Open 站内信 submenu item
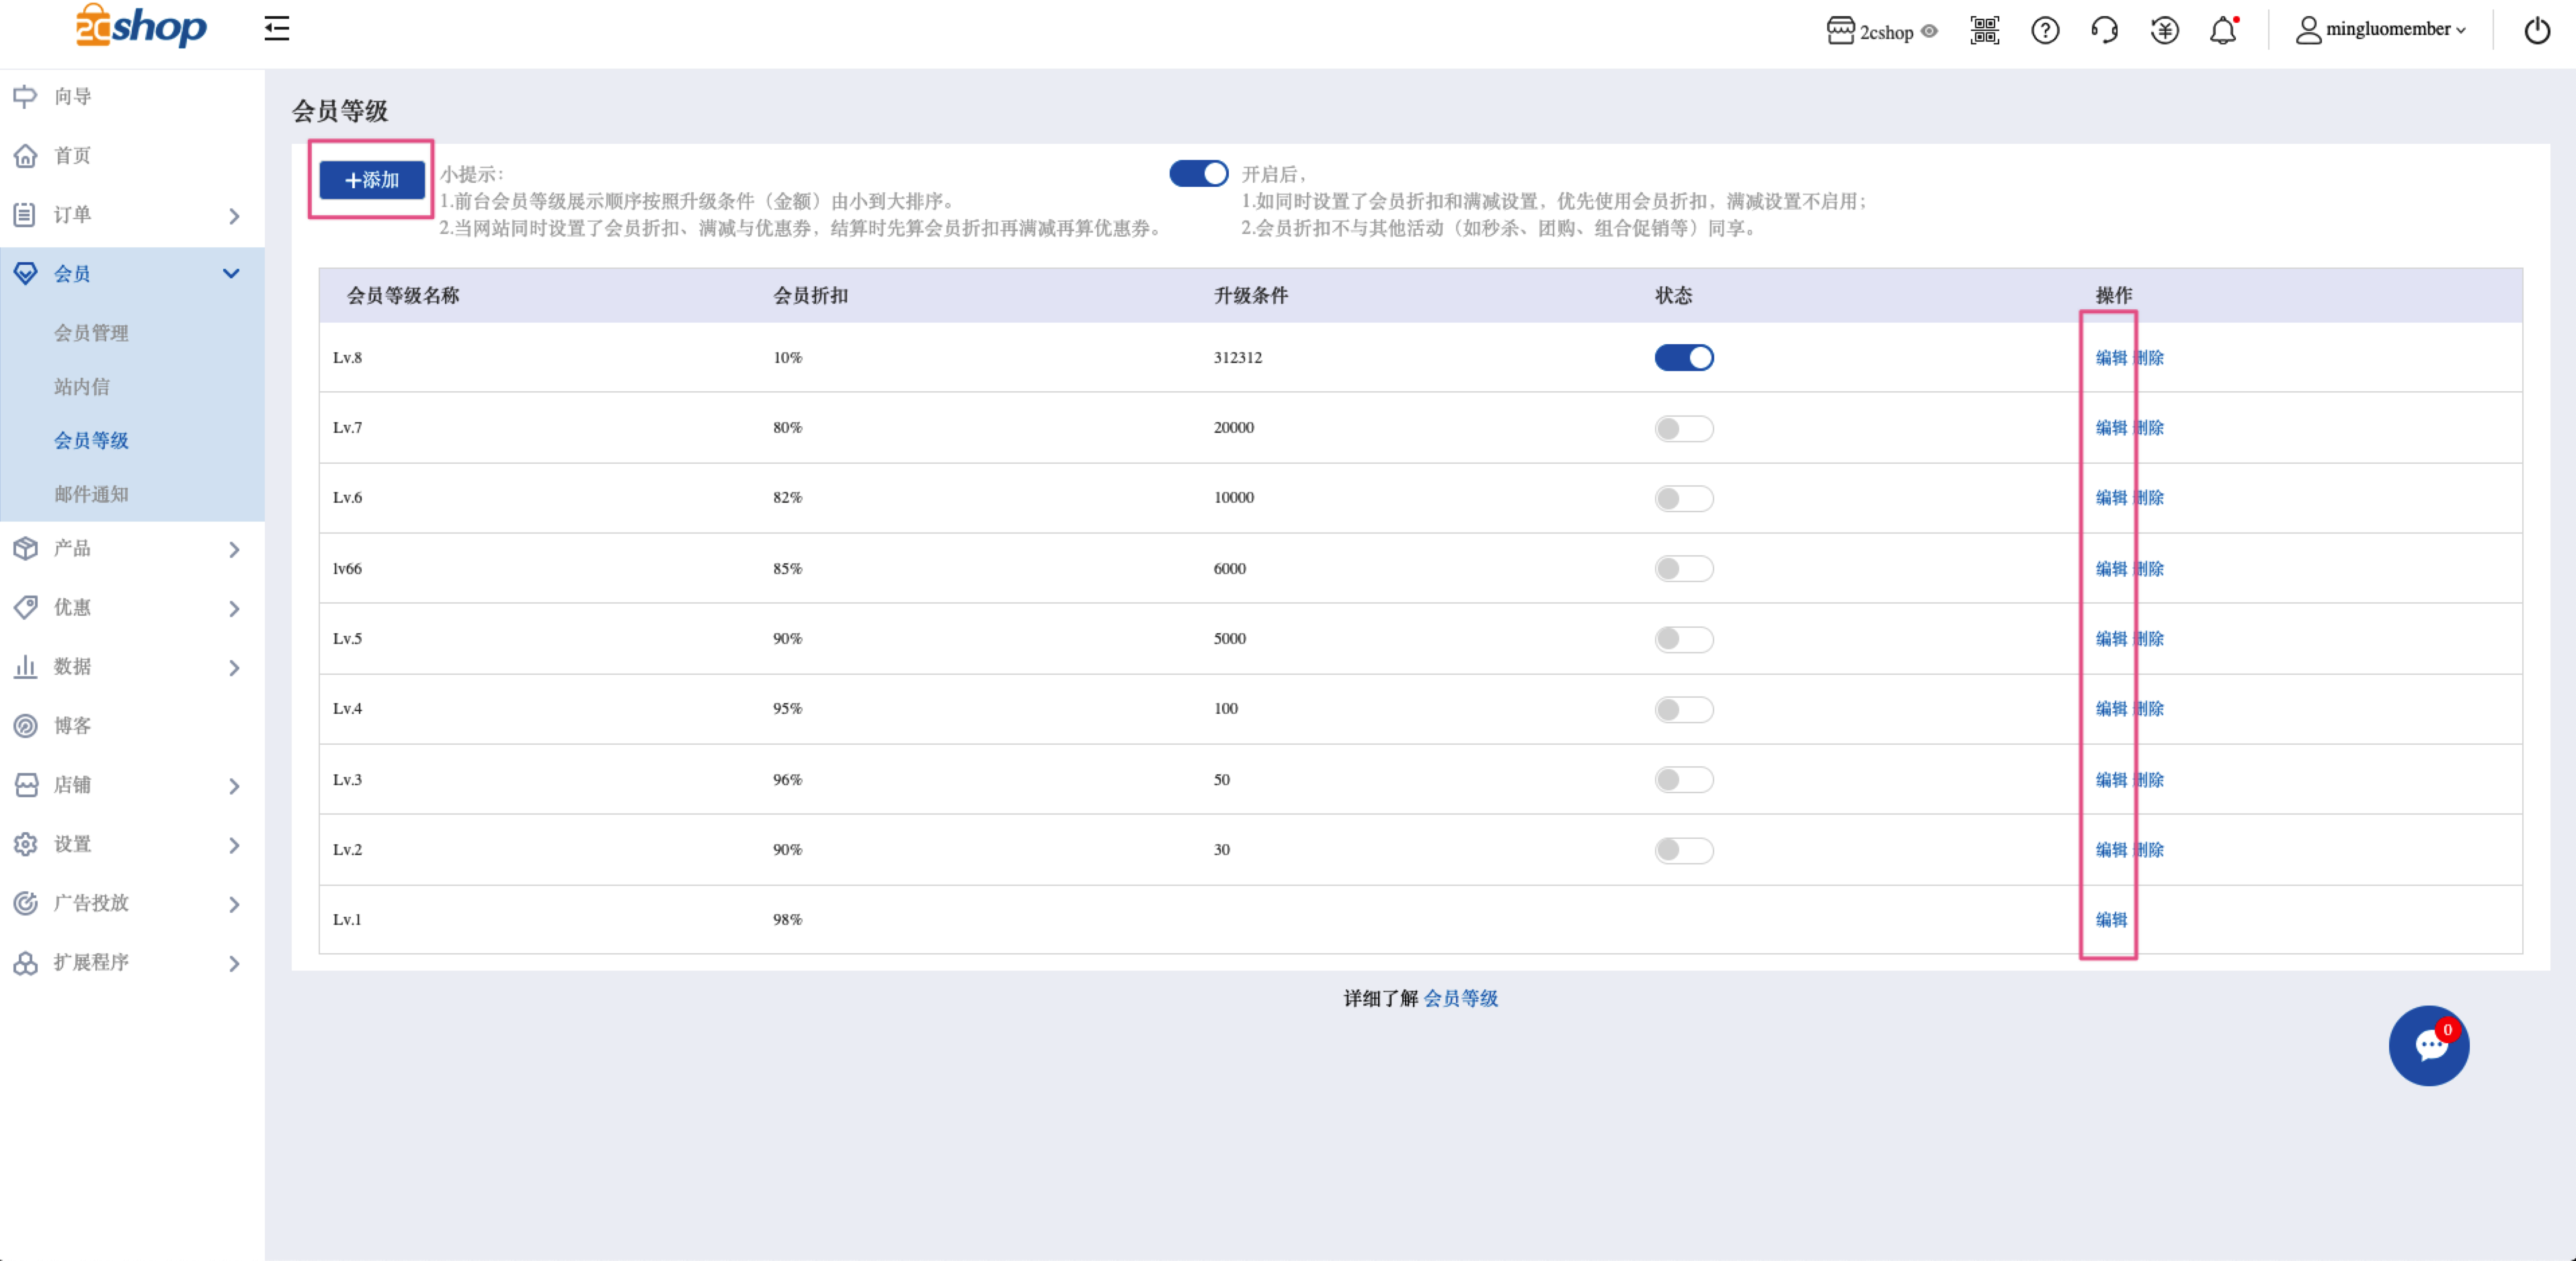This screenshot has height=1261, width=2576. point(82,387)
